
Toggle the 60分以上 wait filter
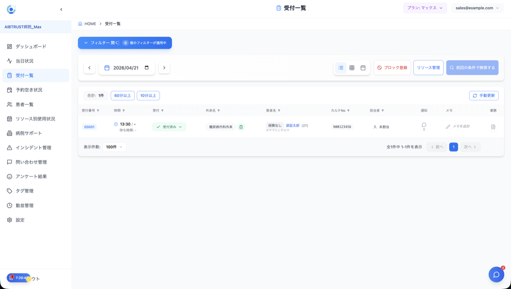[x=123, y=96]
